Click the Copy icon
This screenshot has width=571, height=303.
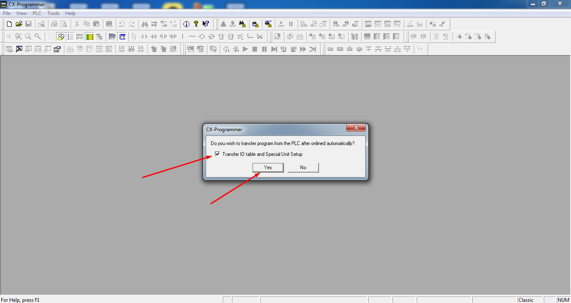tap(87, 24)
